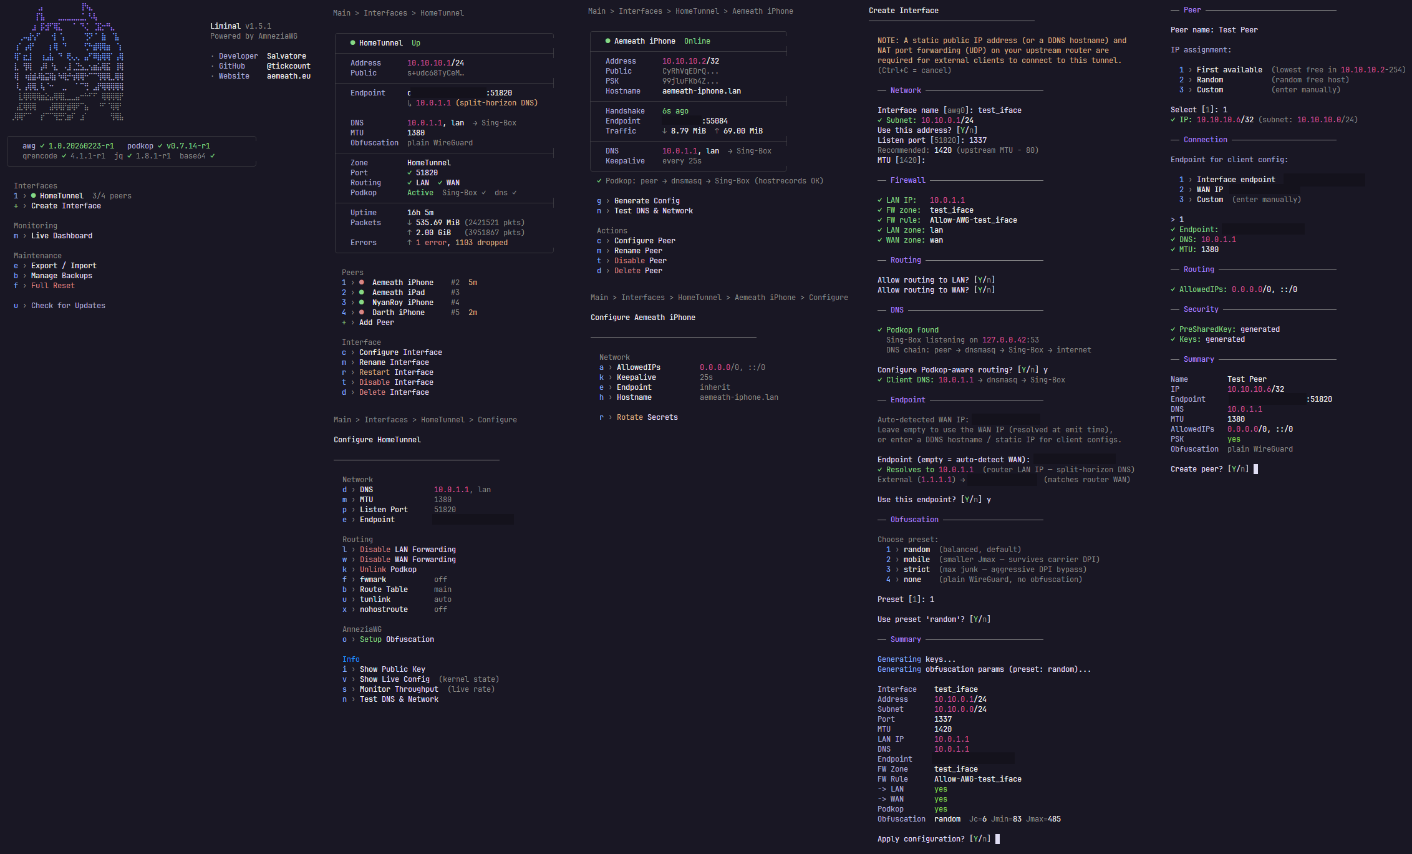Viewport: 1412px width, 854px height.
Task: Click the Disable Interface action
Action: pyautogui.click(x=387, y=382)
